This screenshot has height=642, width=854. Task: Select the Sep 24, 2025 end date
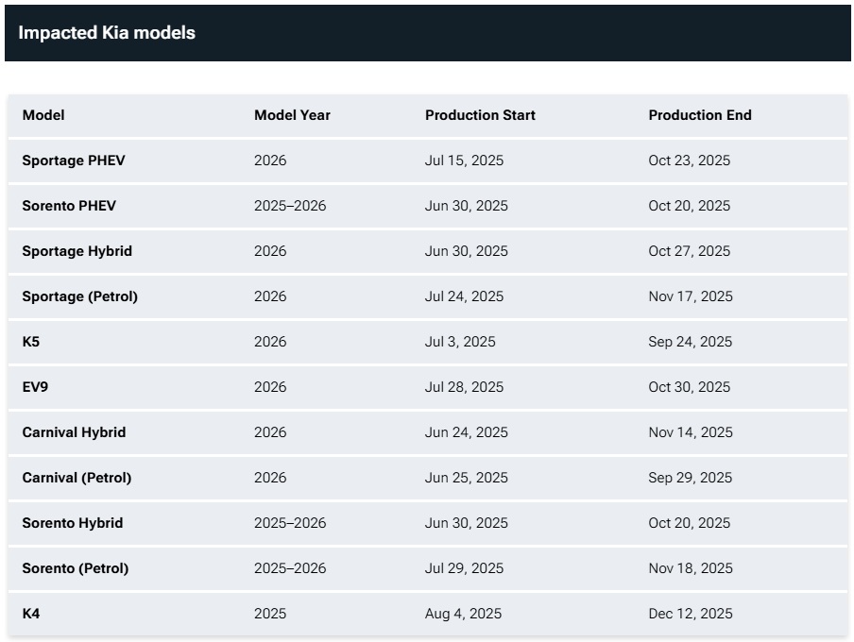tap(690, 342)
